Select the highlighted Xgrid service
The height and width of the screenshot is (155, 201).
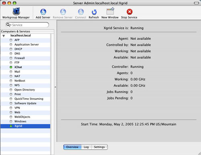25,126
